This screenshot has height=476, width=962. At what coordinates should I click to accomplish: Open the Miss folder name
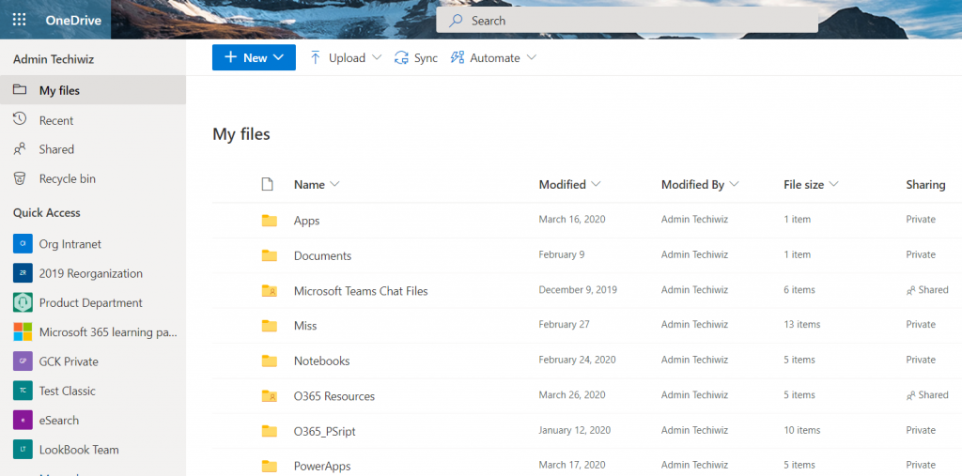click(305, 326)
